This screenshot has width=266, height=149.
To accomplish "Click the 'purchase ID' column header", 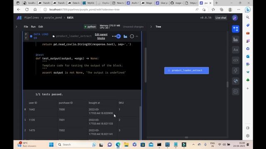I will pyautogui.click(x=66, y=103).
